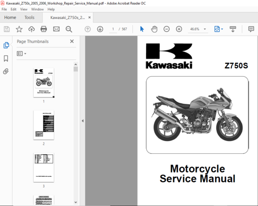Screen dimensions: 258x206
Task: Select page 1 thumbnail
Action: tap(44, 83)
